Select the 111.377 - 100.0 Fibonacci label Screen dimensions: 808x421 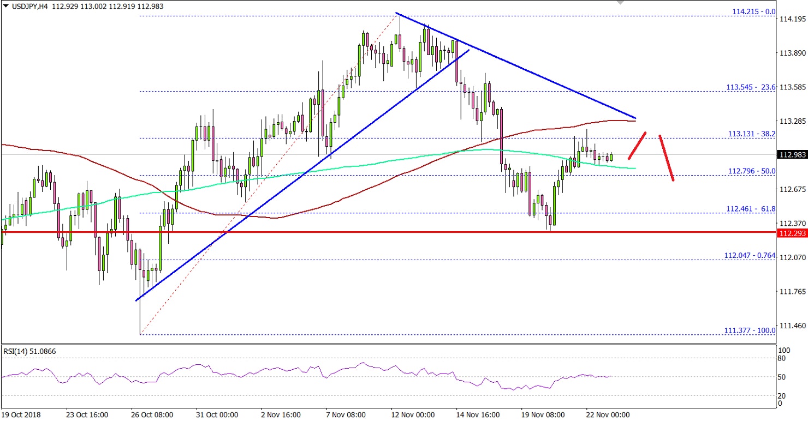pyautogui.click(x=750, y=330)
